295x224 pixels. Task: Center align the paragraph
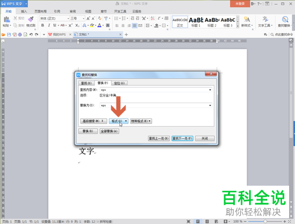(x=123, y=25)
